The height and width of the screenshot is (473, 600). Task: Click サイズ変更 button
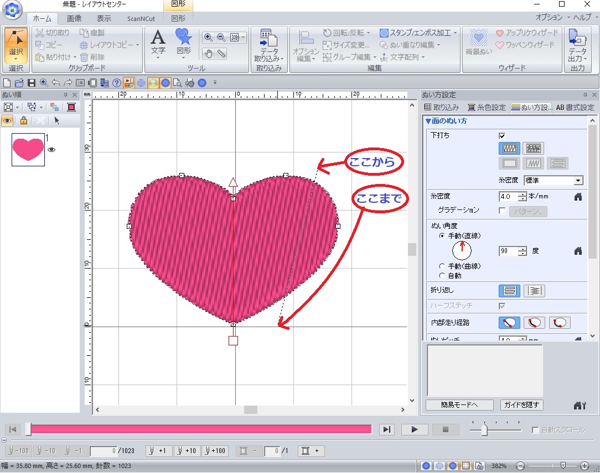point(346,45)
